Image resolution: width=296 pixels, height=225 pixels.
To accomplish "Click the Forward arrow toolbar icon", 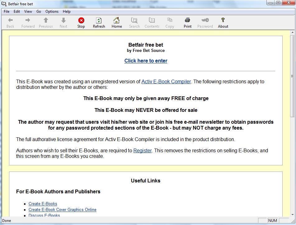I will click(28, 20).
